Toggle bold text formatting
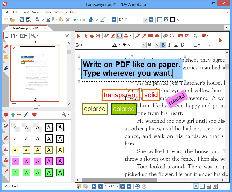The height and width of the screenshot is (192, 232). click(163, 45)
